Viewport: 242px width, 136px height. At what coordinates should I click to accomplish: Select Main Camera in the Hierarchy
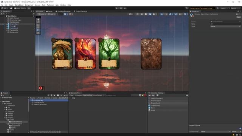(14, 18)
